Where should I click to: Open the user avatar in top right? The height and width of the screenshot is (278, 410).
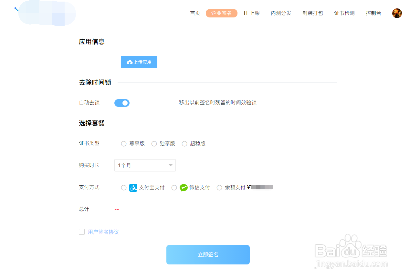click(x=397, y=13)
